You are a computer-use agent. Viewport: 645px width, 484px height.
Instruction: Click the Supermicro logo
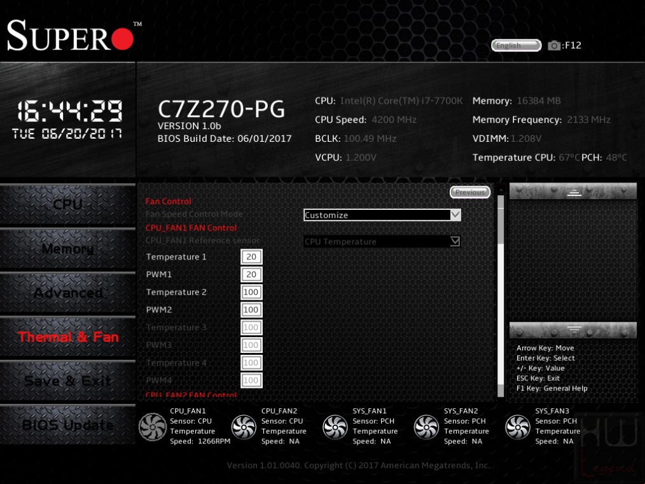coord(74,35)
